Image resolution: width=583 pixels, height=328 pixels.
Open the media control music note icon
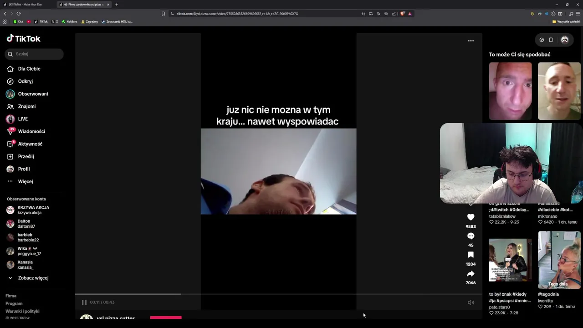click(571, 14)
